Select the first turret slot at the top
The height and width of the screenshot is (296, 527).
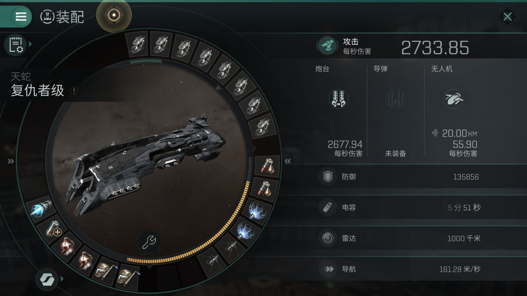click(138, 43)
